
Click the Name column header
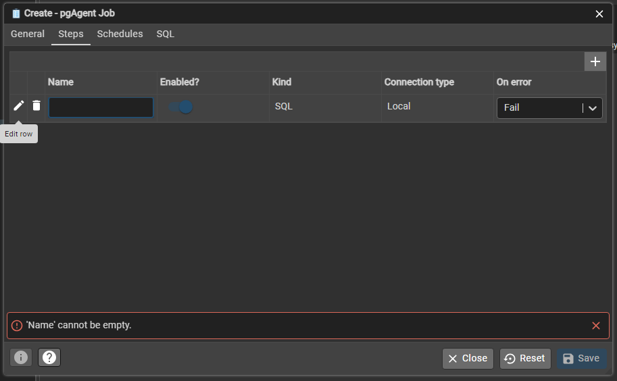pos(61,82)
